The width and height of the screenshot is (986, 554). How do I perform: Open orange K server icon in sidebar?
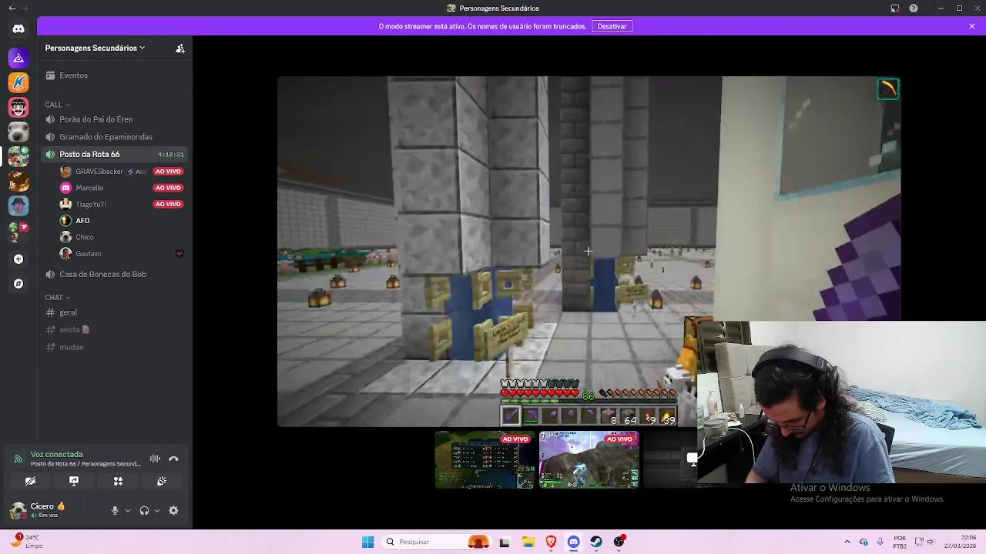click(18, 82)
